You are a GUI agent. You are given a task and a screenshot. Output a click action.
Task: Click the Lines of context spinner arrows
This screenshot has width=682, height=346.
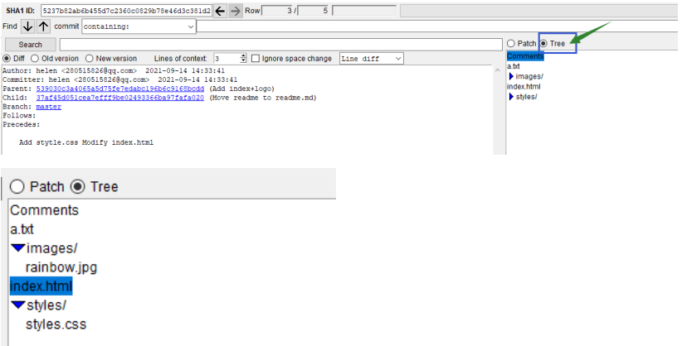coord(243,58)
